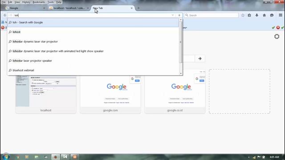Show bookmarks list clipboard icon
Image resolution: width=285 pixels, height=160 pixels.
(x=249, y=15)
